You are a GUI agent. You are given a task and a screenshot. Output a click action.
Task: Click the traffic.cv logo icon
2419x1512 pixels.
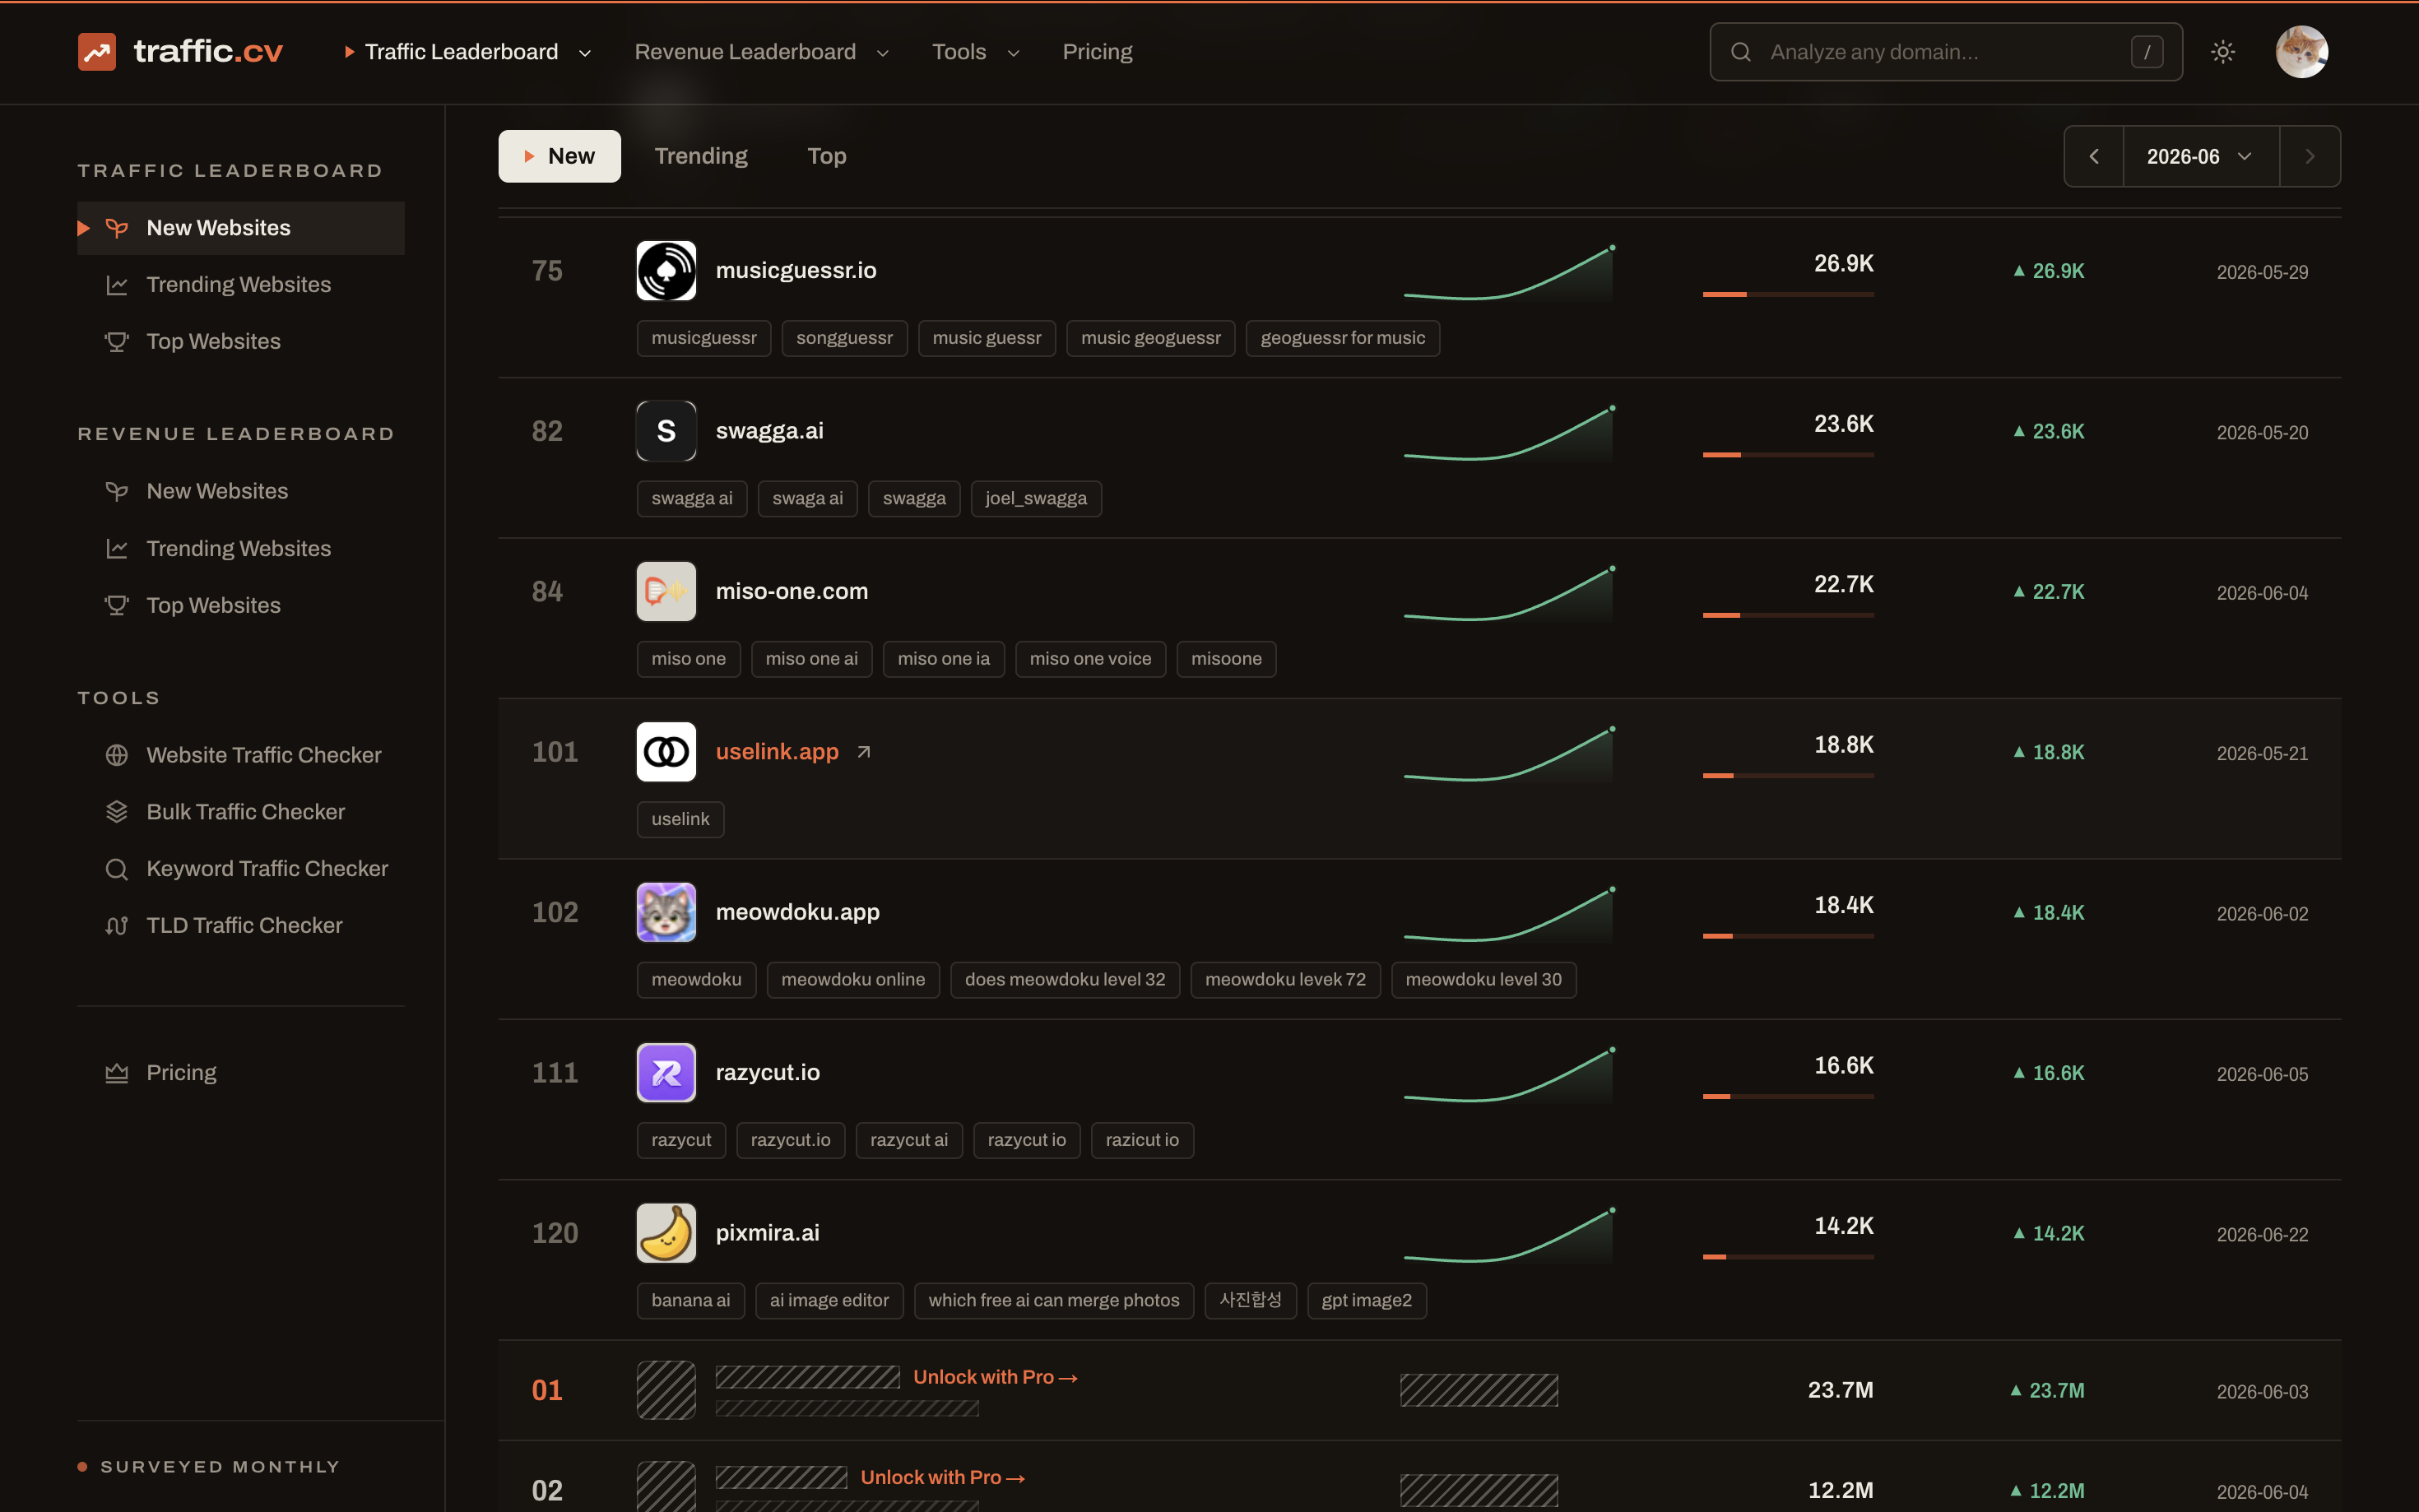click(x=97, y=52)
